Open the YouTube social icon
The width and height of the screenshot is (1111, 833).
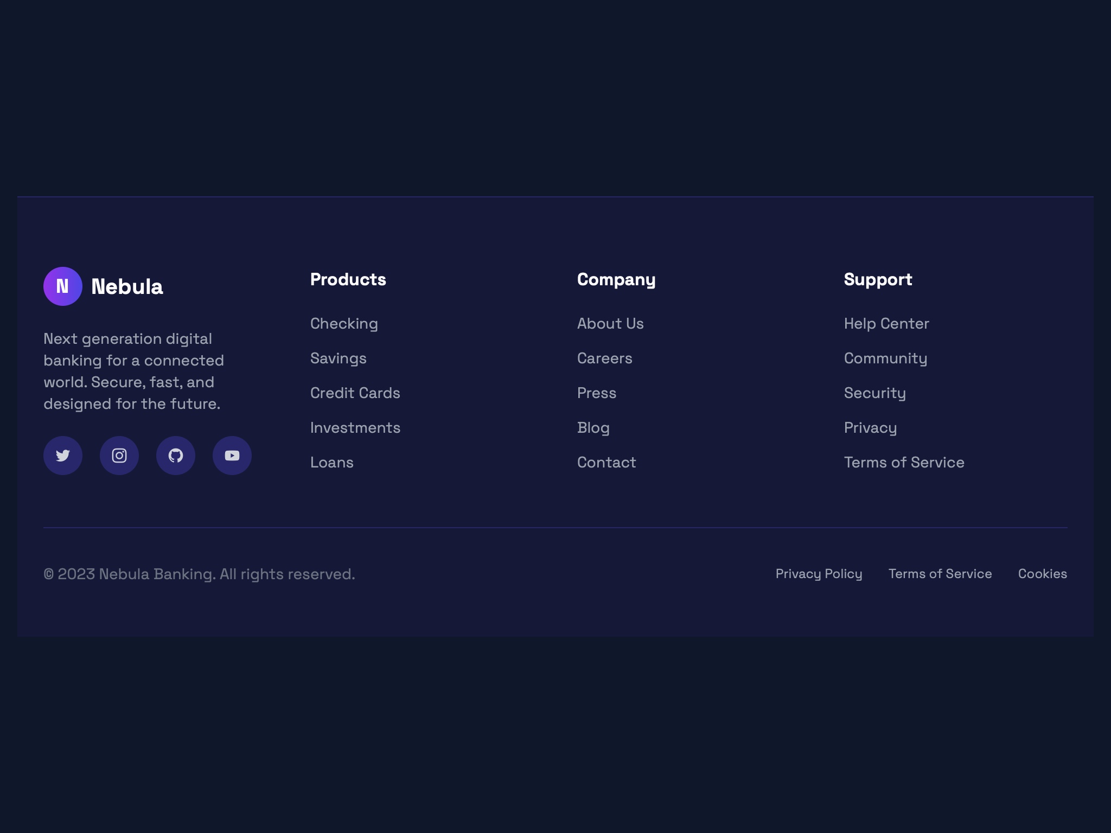tap(232, 456)
